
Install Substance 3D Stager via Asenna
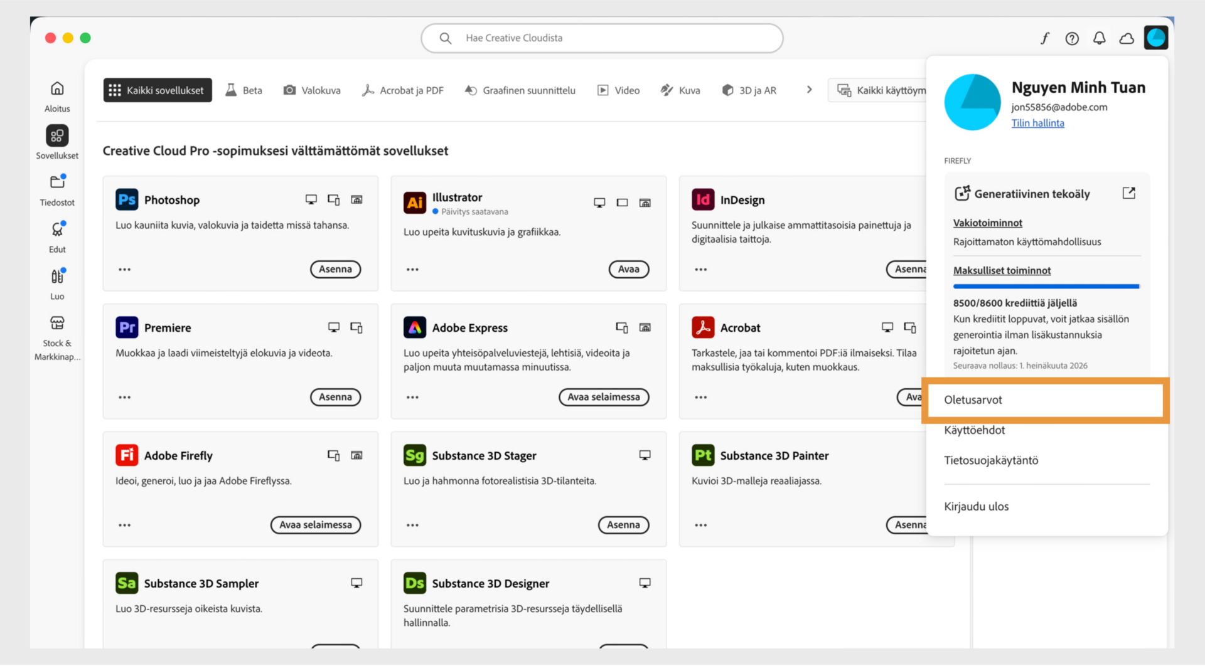point(623,526)
